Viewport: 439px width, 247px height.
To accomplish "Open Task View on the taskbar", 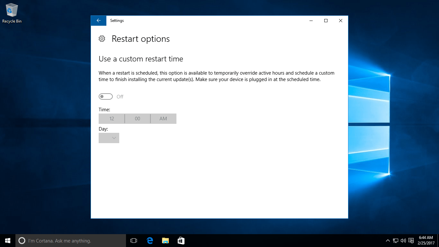I will click(133, 240).
